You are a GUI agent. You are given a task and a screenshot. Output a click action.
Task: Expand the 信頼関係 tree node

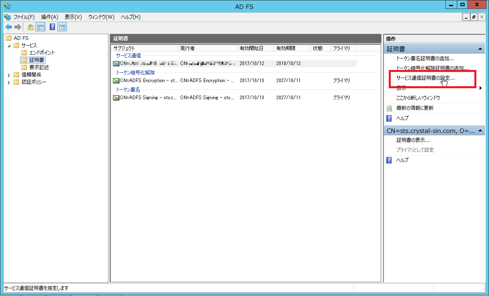pyautogui.click(x=9, y=75)
